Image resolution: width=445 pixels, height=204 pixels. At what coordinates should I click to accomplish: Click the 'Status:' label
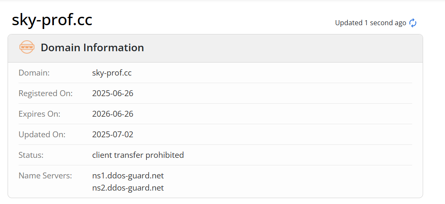[31, 155]
